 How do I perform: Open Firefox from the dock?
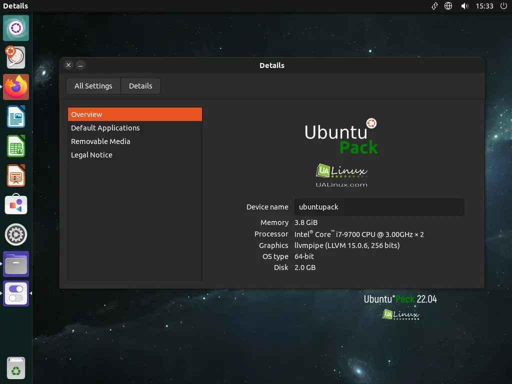click(15, 87)
